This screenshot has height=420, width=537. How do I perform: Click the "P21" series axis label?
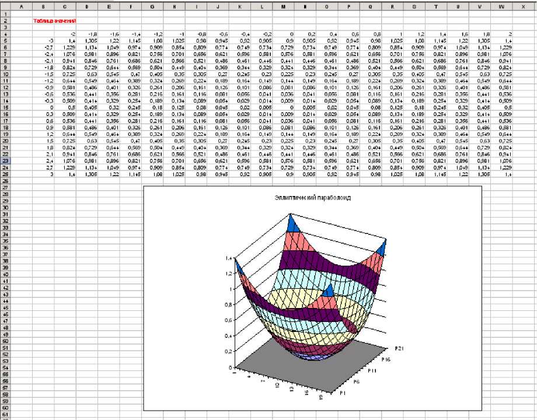(x=400, y=348)
